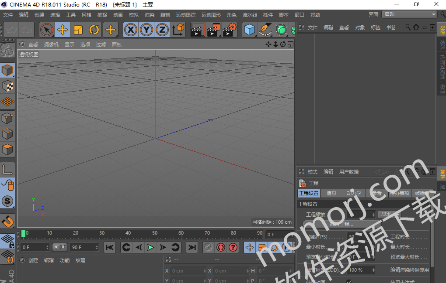This screenshot has height=283, width=446.
Task: Open the search icon at top right
Action: click(x=443, y=14)
